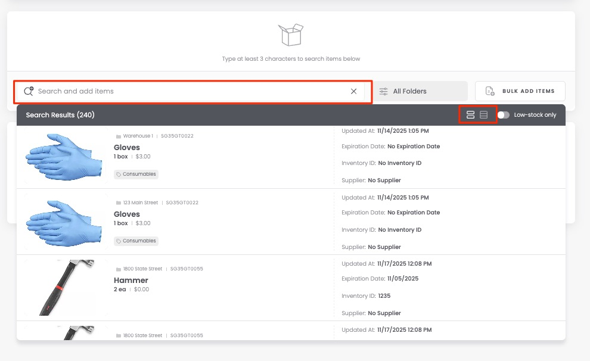This screenshot has width=590, height=361.
Task: Switch to compact list view icon
Action: pyautogui.click(x=484, y=115)
